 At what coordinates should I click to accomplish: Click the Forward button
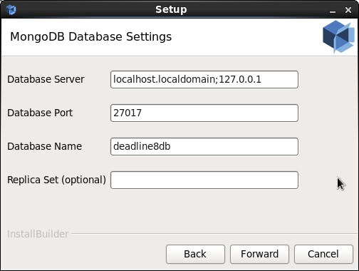259,254
